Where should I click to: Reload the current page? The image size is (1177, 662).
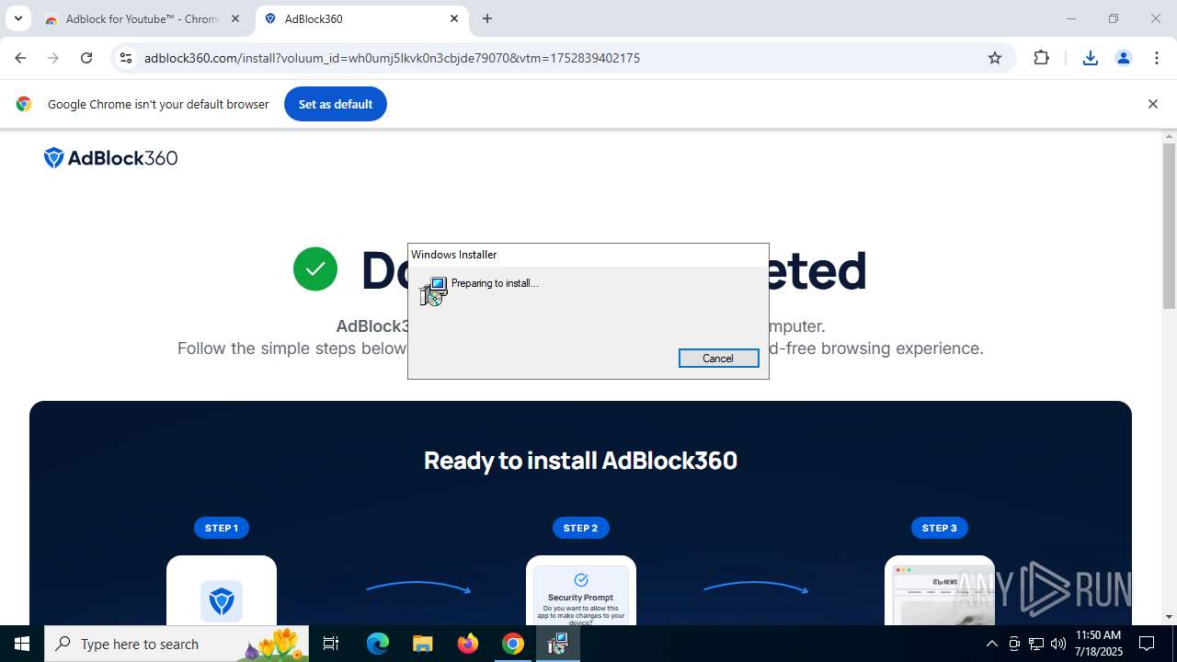tap(86, 58)
